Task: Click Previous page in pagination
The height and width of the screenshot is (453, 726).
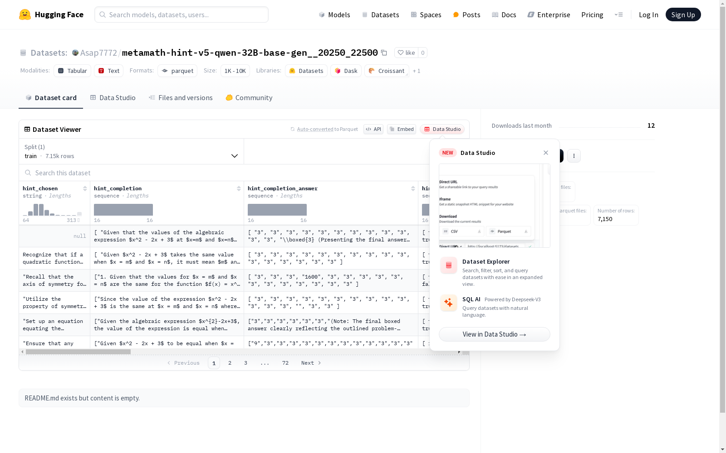Action: (x=183, y=363)
